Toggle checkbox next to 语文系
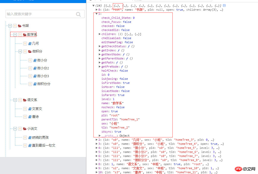Viewport: 258px width, 174px height. pos(20,100)
